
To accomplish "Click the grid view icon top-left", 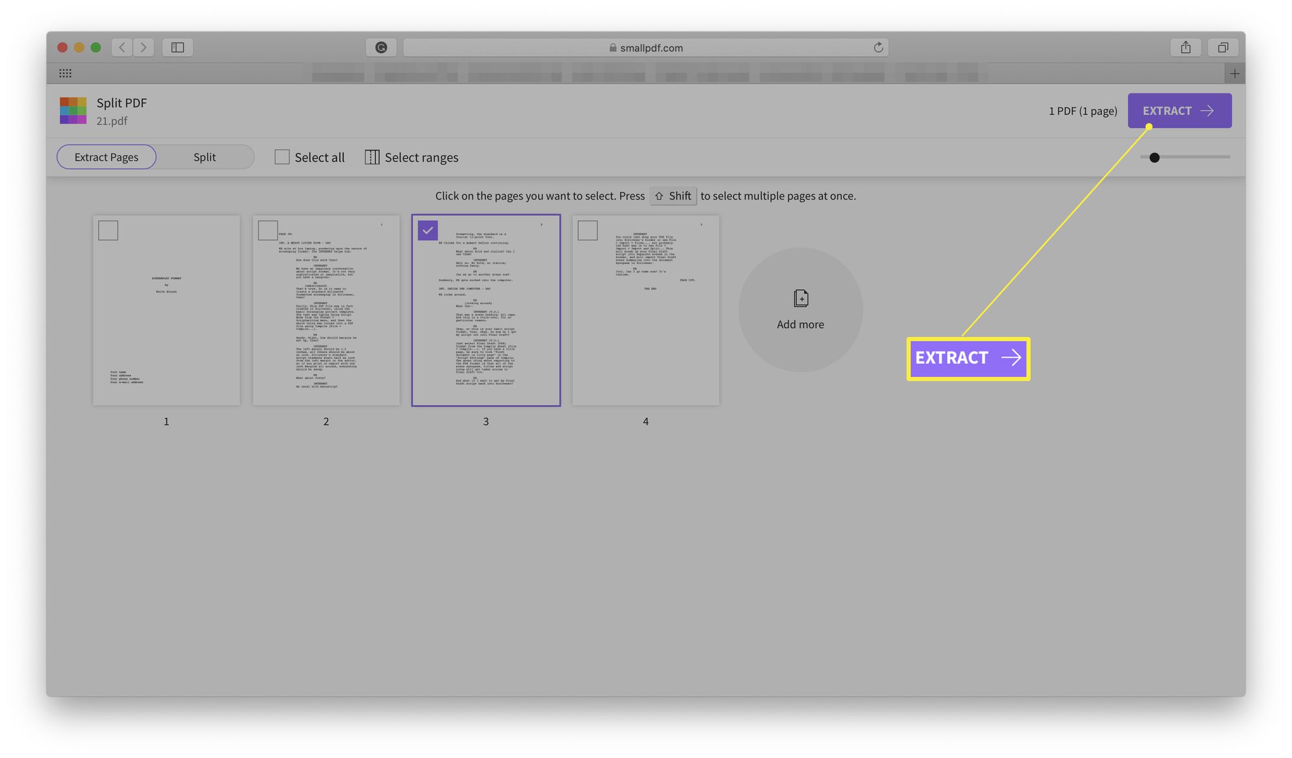I will tap(64, 73).
